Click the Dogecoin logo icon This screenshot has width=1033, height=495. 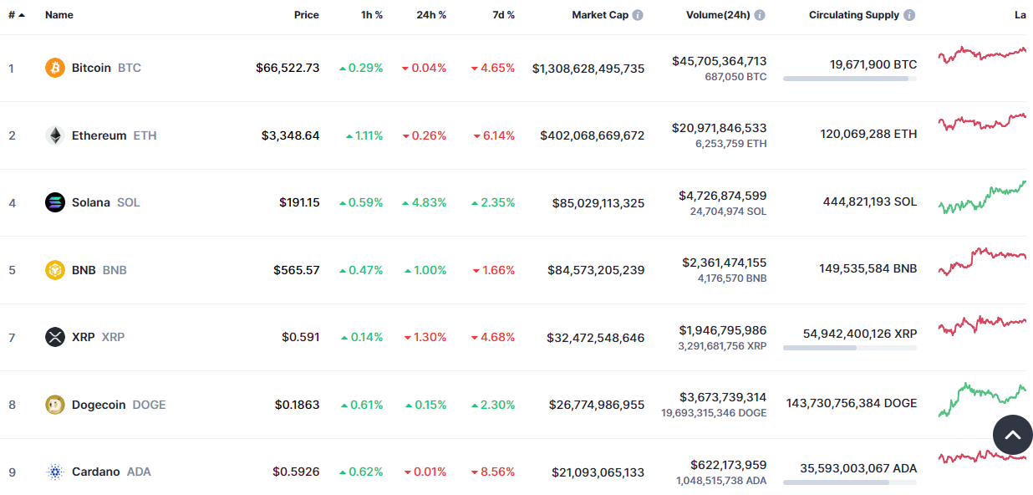coord(55,405)
